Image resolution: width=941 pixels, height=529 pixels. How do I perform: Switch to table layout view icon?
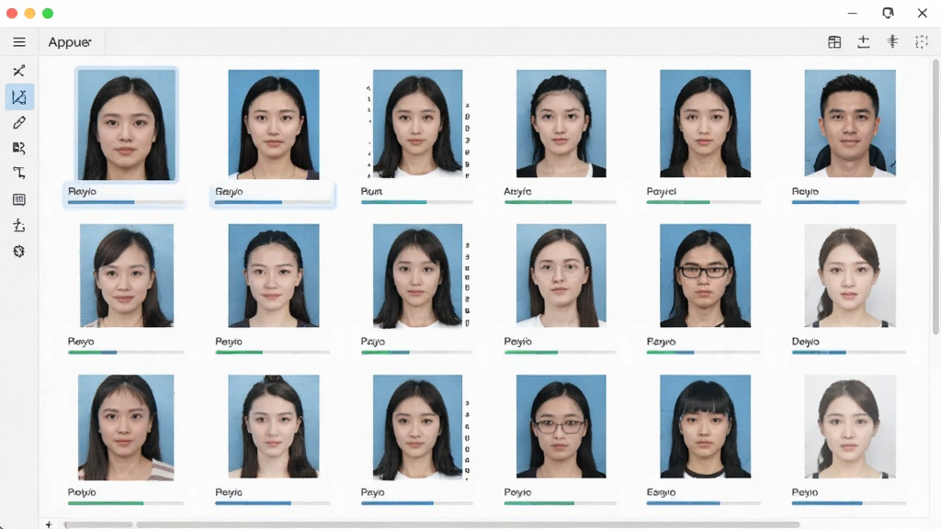[834, 42]
